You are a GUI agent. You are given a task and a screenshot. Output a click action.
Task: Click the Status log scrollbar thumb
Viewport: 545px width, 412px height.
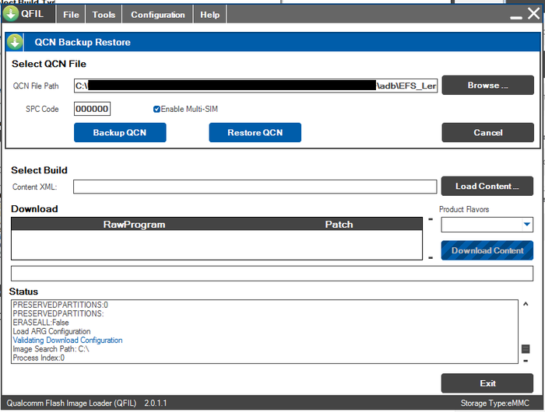click(x=526, y=349)
